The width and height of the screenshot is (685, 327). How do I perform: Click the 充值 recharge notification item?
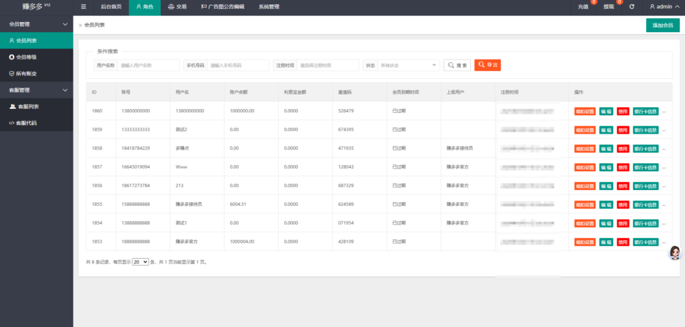(584, 7)
